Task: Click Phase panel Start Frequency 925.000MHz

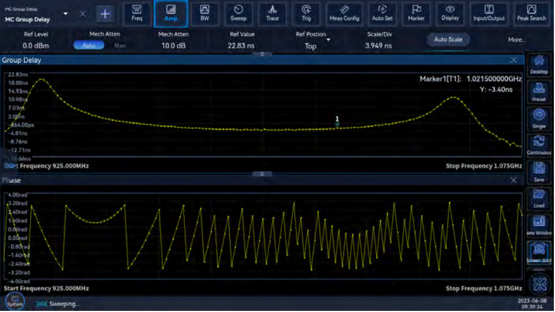Action: [46, 288]
